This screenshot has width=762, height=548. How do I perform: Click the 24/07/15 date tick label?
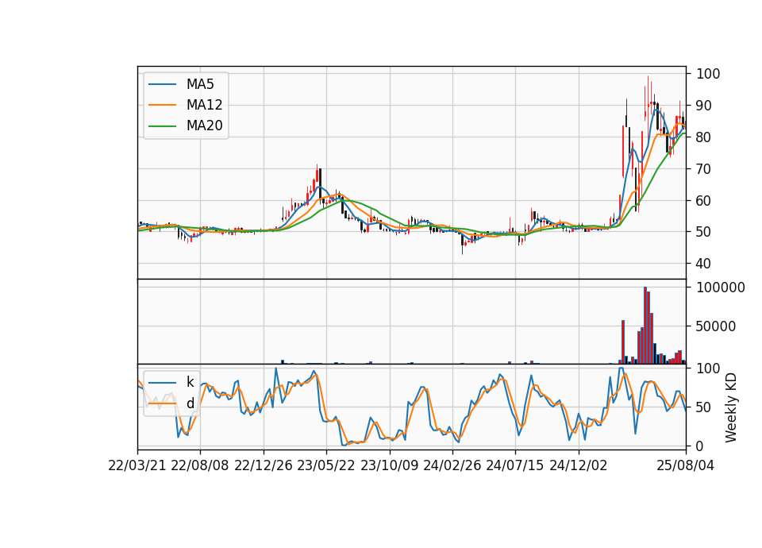pyautogui.click(x=514, y=465)
